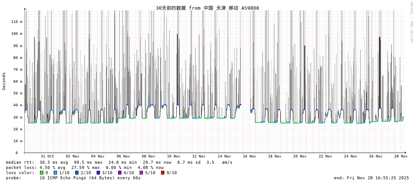Viewport: 415px width, 183px height.
Task: Select the 10 Nov tick on time axis
Action: coord(174,156)
